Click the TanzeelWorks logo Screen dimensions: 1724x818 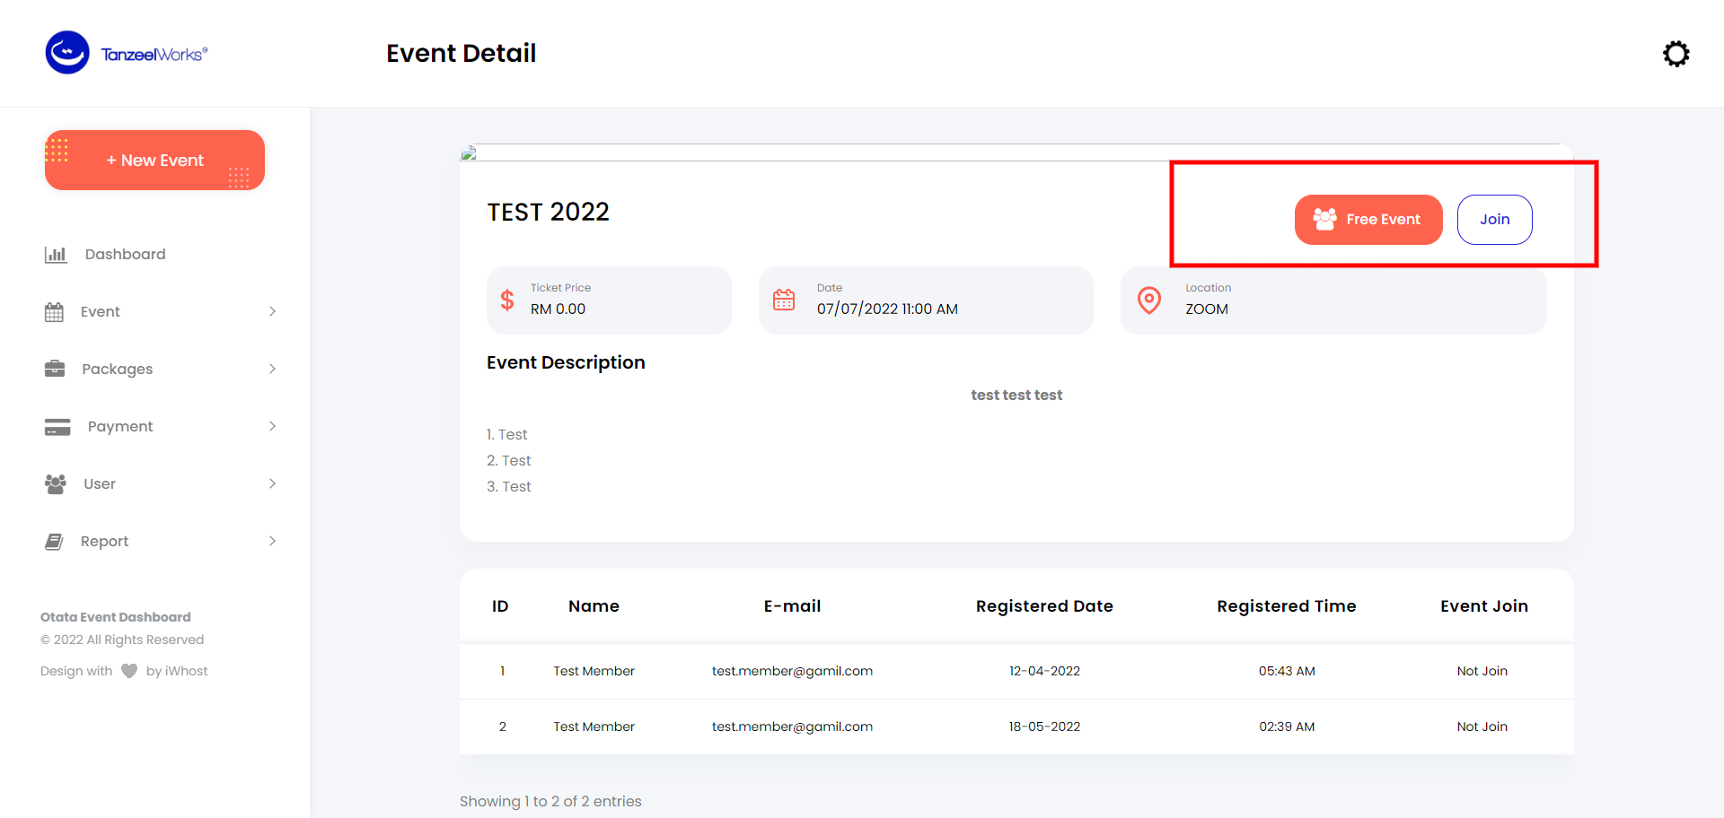coord(127,53)
